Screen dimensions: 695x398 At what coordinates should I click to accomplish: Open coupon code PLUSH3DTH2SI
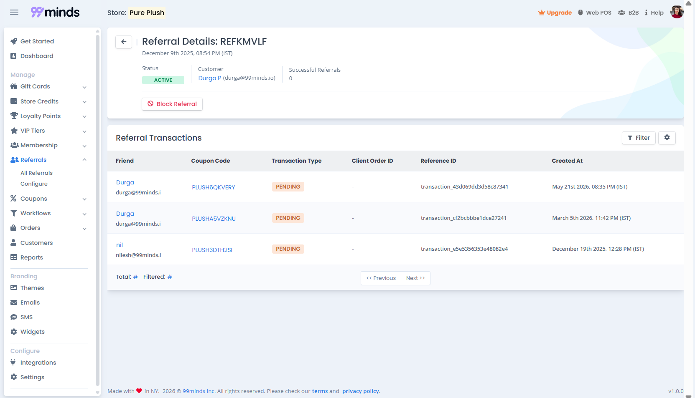pos(212,250)
